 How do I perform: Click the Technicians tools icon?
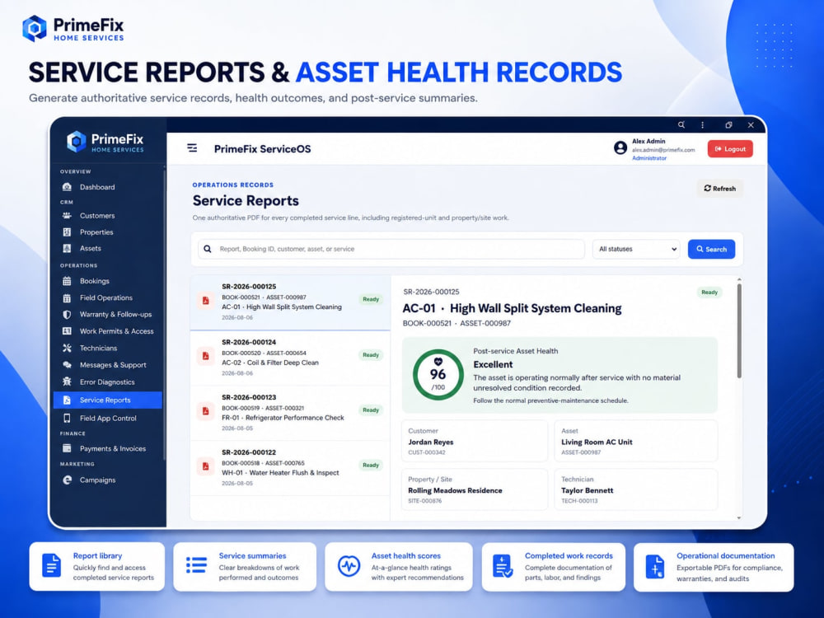[67, 348]
